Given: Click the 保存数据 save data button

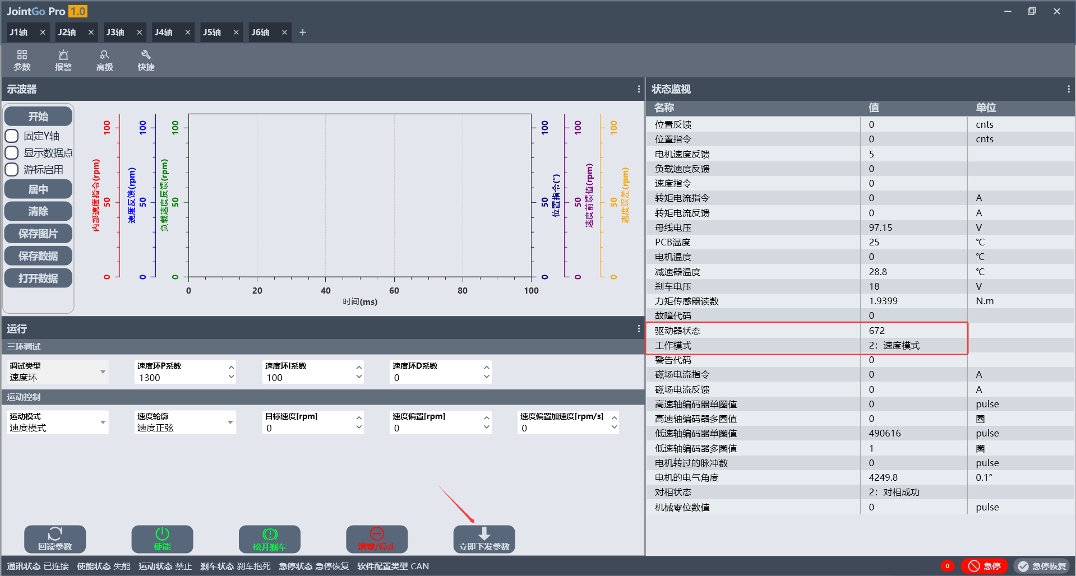Looking at the screenshot, I should [x=38, y=256].
